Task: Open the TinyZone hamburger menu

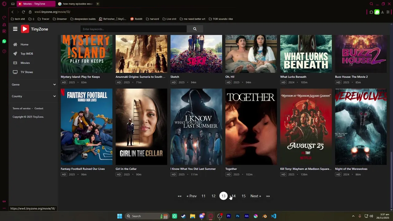Action: [15, 29]
